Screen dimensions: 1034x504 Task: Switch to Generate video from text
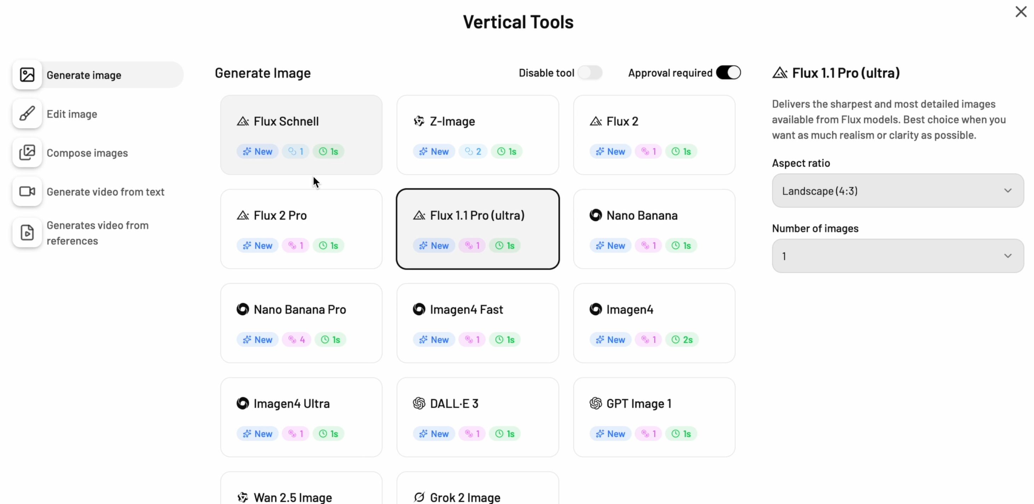(x=105, y=192)
